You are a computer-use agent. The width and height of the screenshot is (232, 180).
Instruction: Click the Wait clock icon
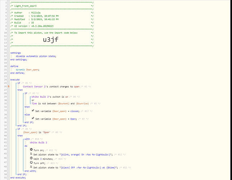coord(31,158)
